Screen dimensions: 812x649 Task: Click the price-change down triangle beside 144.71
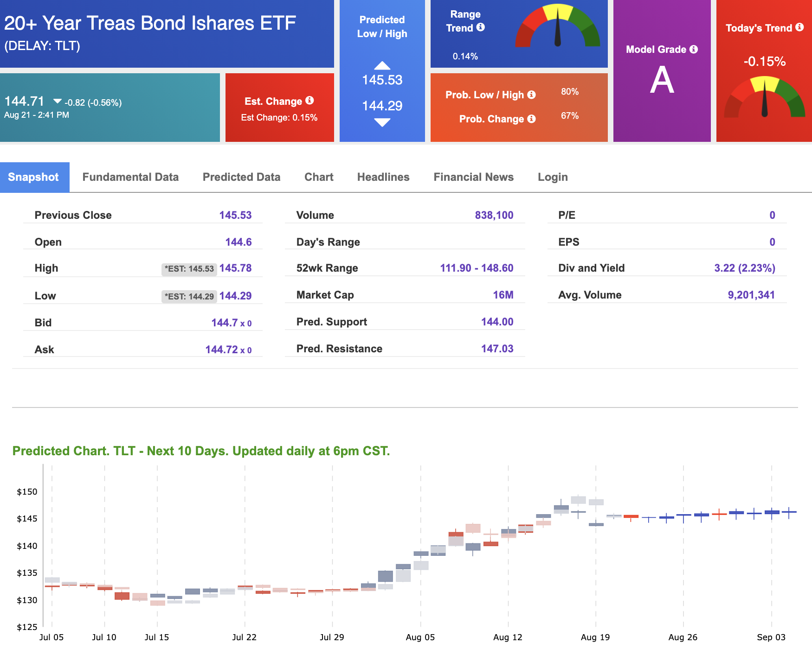click(58, 101)
